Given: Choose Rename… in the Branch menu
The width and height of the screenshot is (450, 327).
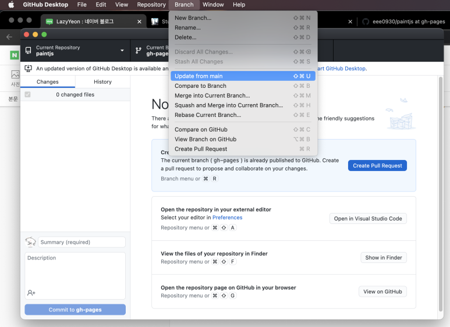Looking at the screenshot, I should click(243, 27).
